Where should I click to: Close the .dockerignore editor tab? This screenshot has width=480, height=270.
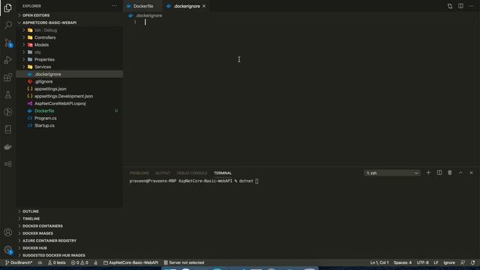(x=204, y=6)
